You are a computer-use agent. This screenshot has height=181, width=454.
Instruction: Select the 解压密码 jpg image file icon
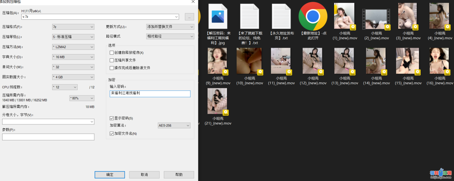click(x=217, y=17)
